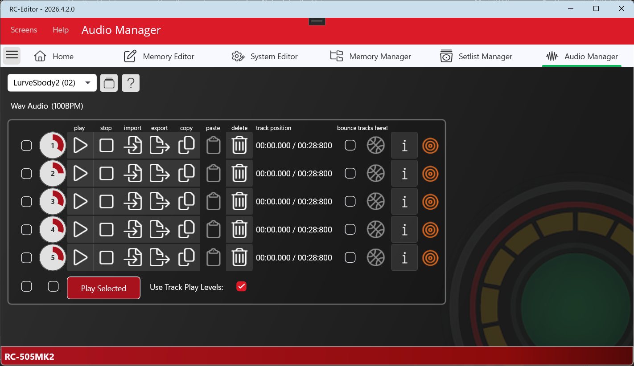Play track 3 audio
Screen dimensions: 634x366
point(80,201)
